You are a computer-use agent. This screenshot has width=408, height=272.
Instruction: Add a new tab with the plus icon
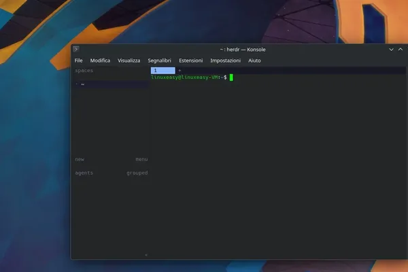tap(180, 70)
